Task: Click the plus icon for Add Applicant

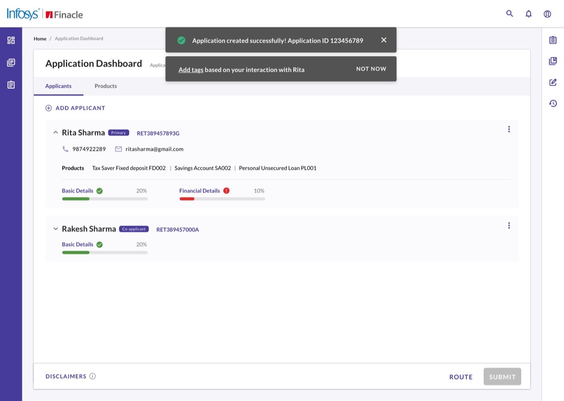Action: click(48, 108)
